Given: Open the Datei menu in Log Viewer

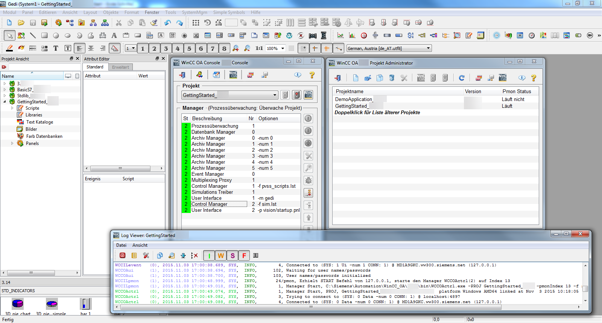Looking at the screenshot, I should 121,245.
